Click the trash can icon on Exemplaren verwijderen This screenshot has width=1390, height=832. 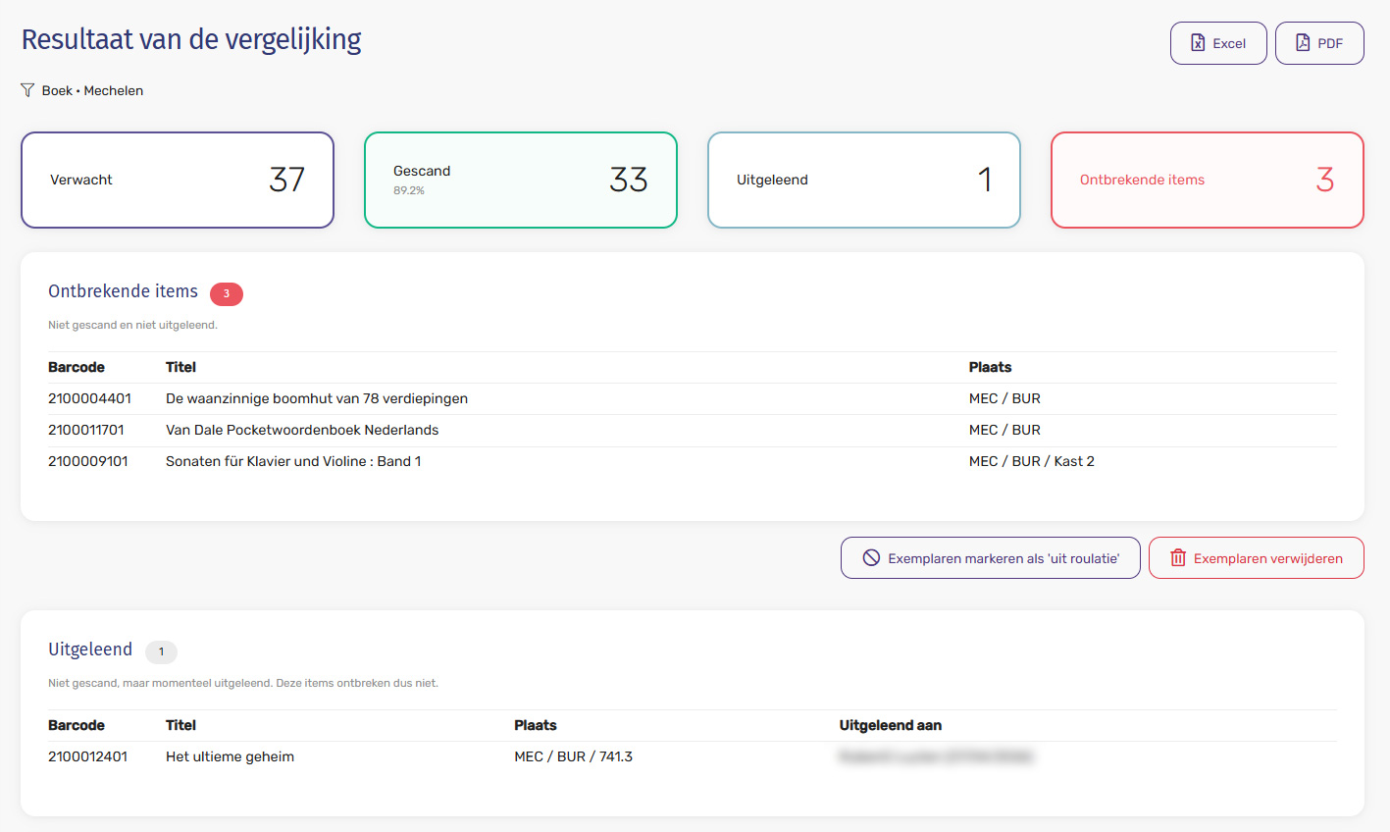[x=1178, y=557]
